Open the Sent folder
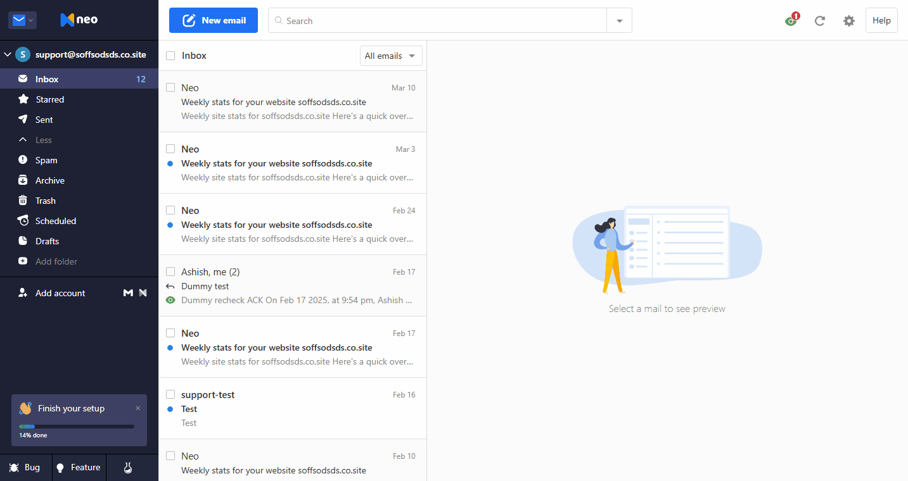This screenshot has width=908, height=481. (79, 120)
